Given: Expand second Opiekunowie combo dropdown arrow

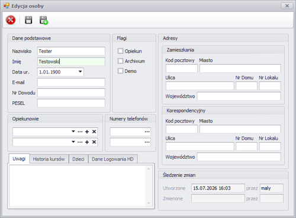Looking at the screenshot, I should tap(73, 142).
